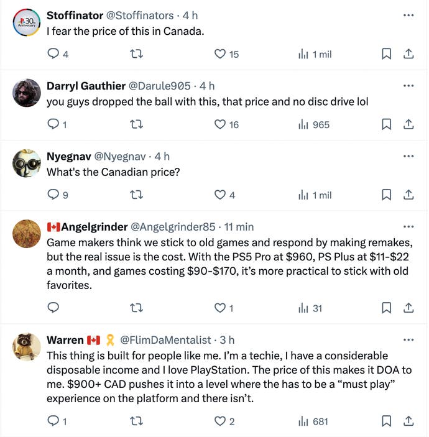Screen dimensions: 429x437
Task: Open more options on Warren's tweet
Action: [x=408, y=339]
